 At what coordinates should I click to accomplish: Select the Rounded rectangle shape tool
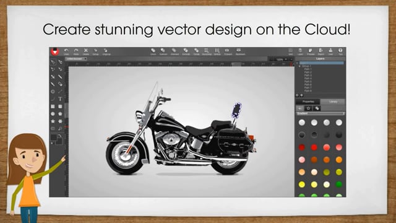60,107
